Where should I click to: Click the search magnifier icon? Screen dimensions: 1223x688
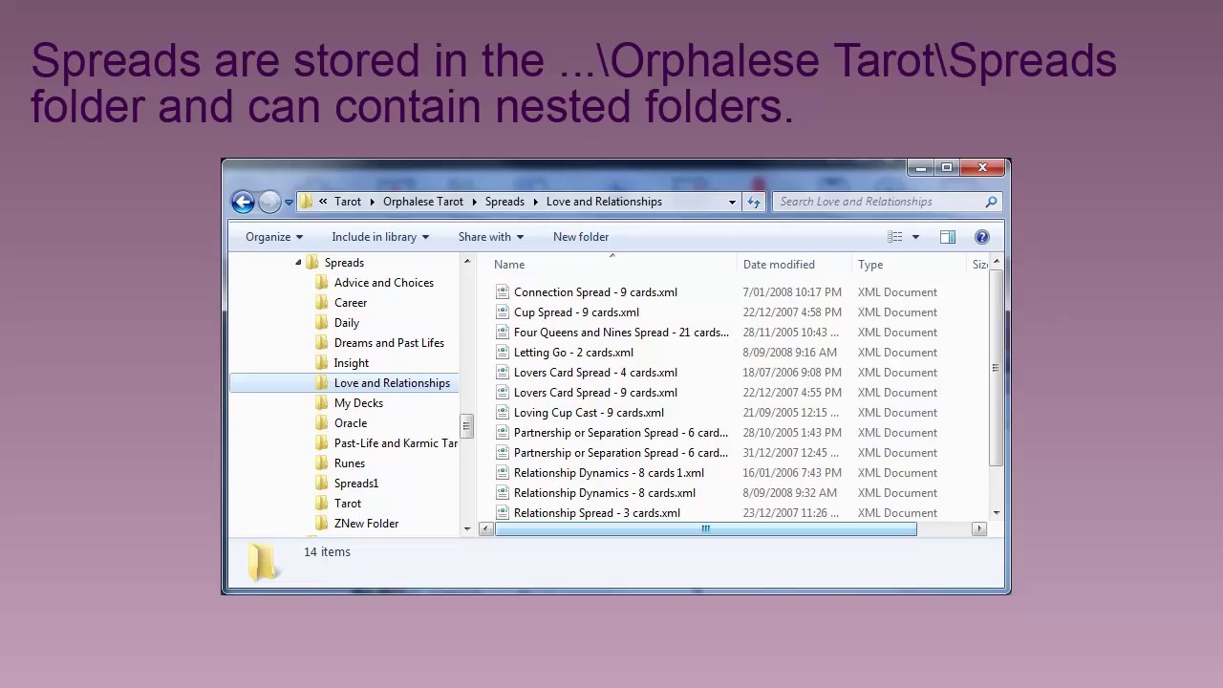click(x=991, y=202)
